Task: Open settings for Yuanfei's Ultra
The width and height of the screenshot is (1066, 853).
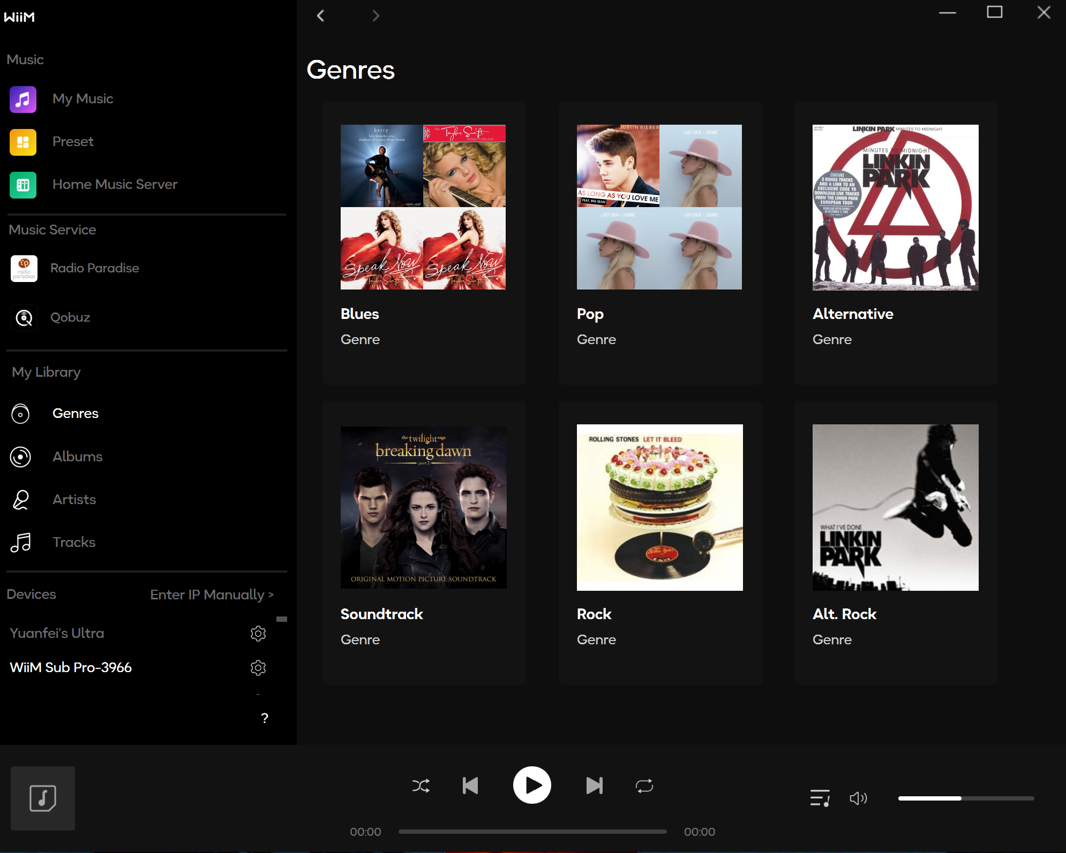Action: coord(258,634)
